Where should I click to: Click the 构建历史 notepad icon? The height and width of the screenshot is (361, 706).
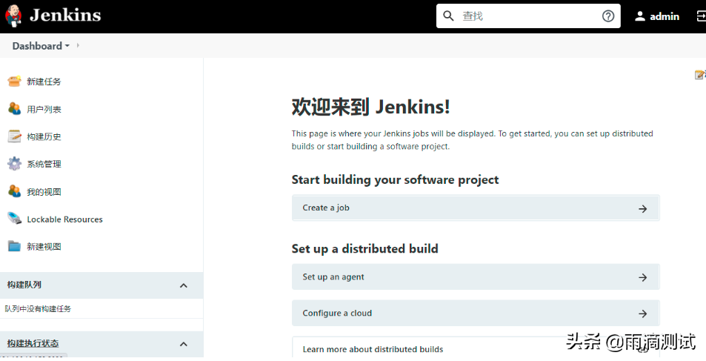pyautogui.click(x=14, y=136)
